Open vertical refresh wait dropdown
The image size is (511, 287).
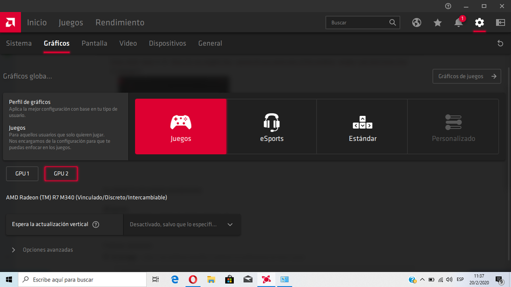tap(182, 225)
